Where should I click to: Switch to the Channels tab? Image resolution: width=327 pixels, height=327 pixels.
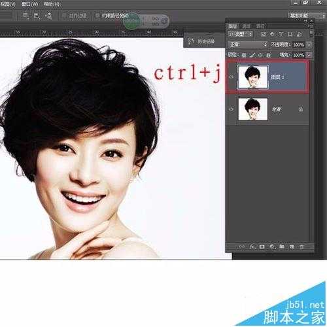point(247,27)
